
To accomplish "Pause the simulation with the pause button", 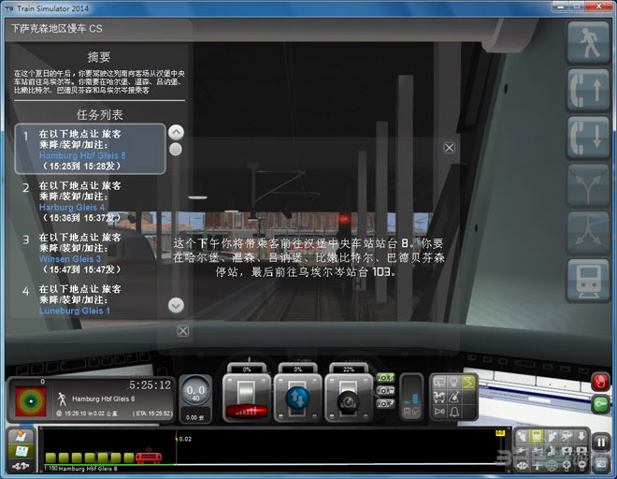I will click(x=601, y=443).
